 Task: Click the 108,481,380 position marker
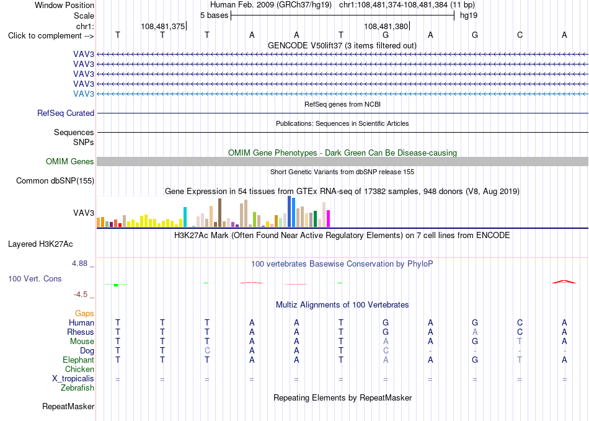pyautogui.click(x=386, y=26)
